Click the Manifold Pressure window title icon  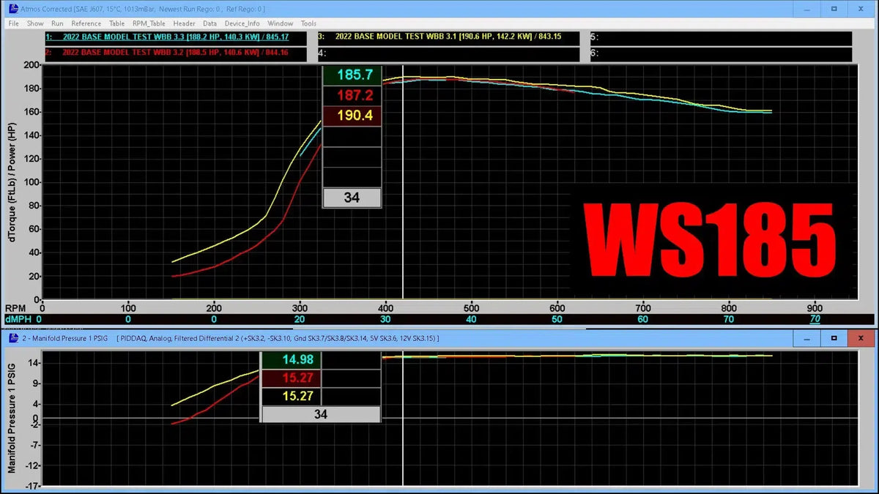12,338
